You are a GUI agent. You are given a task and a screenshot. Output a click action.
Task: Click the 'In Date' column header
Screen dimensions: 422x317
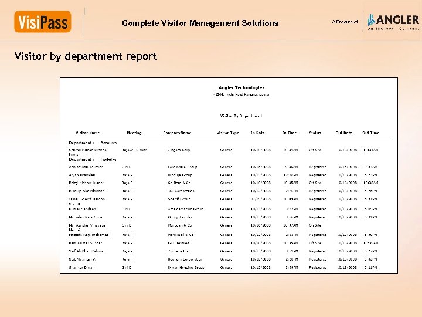(x=257, y=133)
